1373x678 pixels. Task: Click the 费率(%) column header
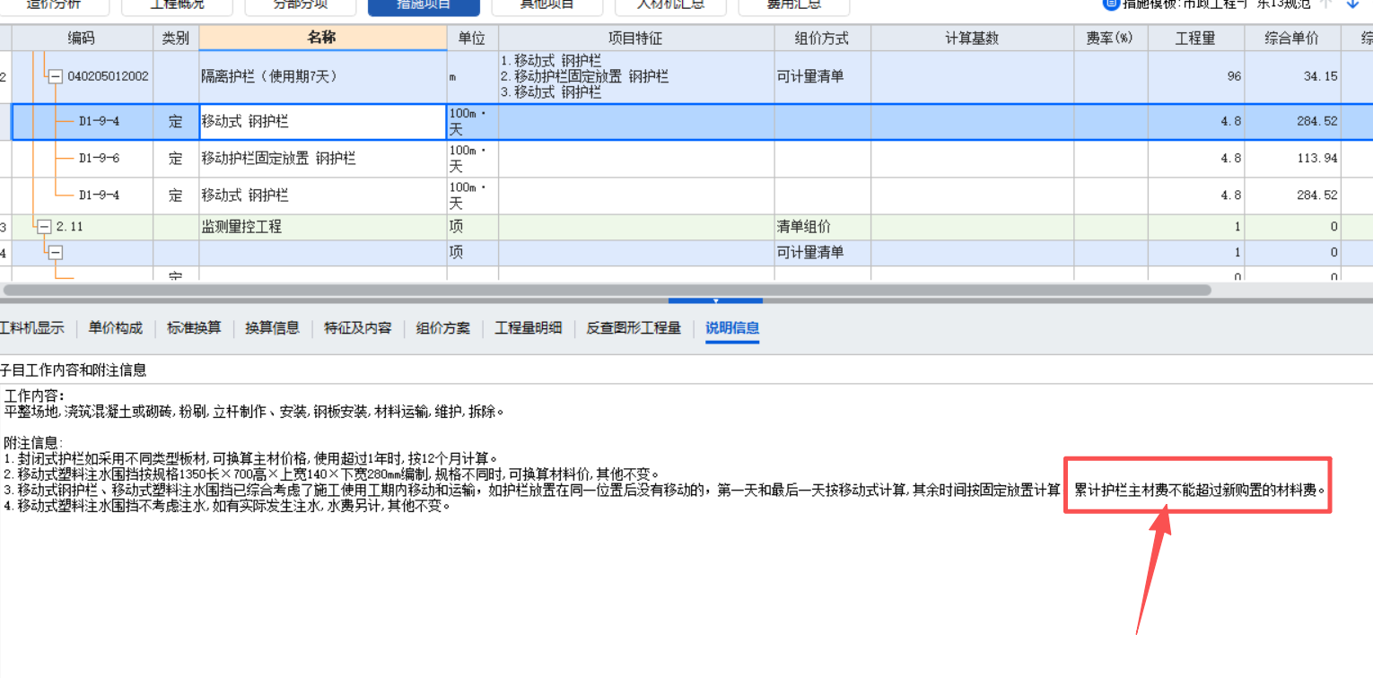click(x=1110, y=39)
